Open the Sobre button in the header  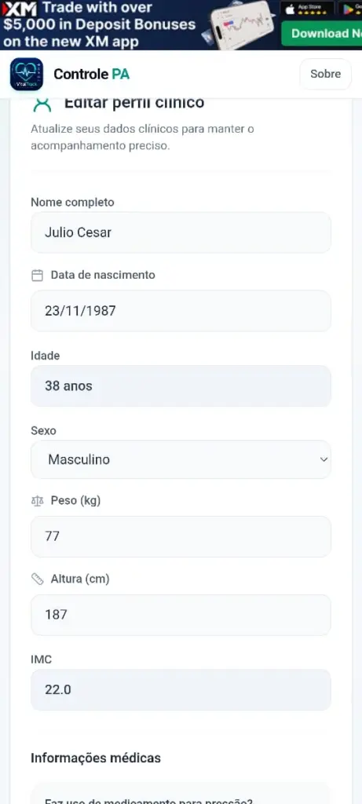(x=326, y=74)
